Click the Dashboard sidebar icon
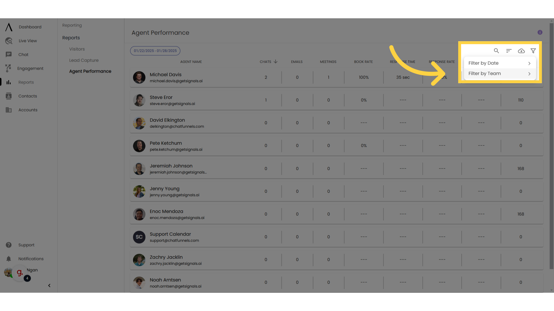554x311 pixels. click(x=9, y=26)
